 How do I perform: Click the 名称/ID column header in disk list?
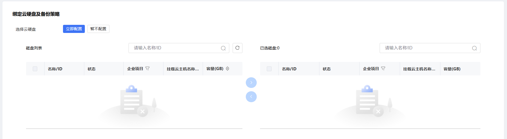click(55, 69)
